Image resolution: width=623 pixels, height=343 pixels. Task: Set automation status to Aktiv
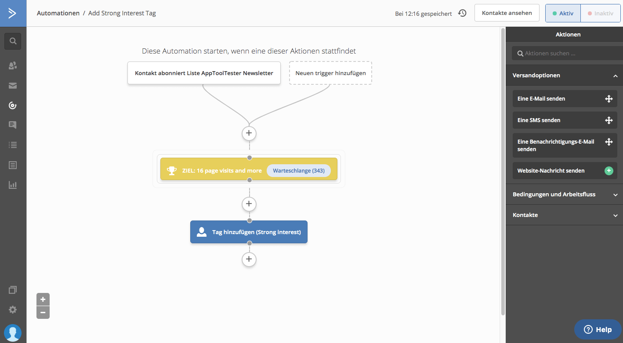563,13
